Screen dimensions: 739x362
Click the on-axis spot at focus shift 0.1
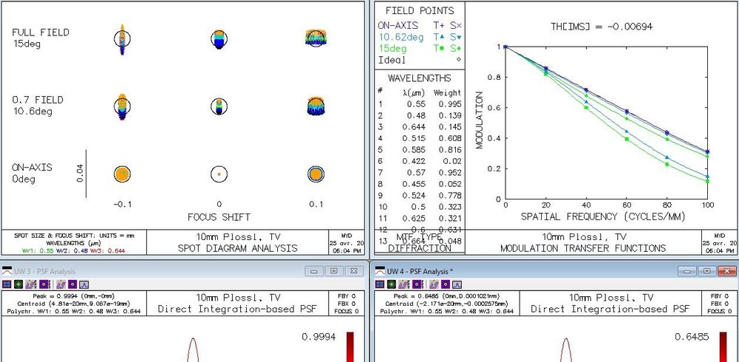pyautogui.click(x=316, y=174)
